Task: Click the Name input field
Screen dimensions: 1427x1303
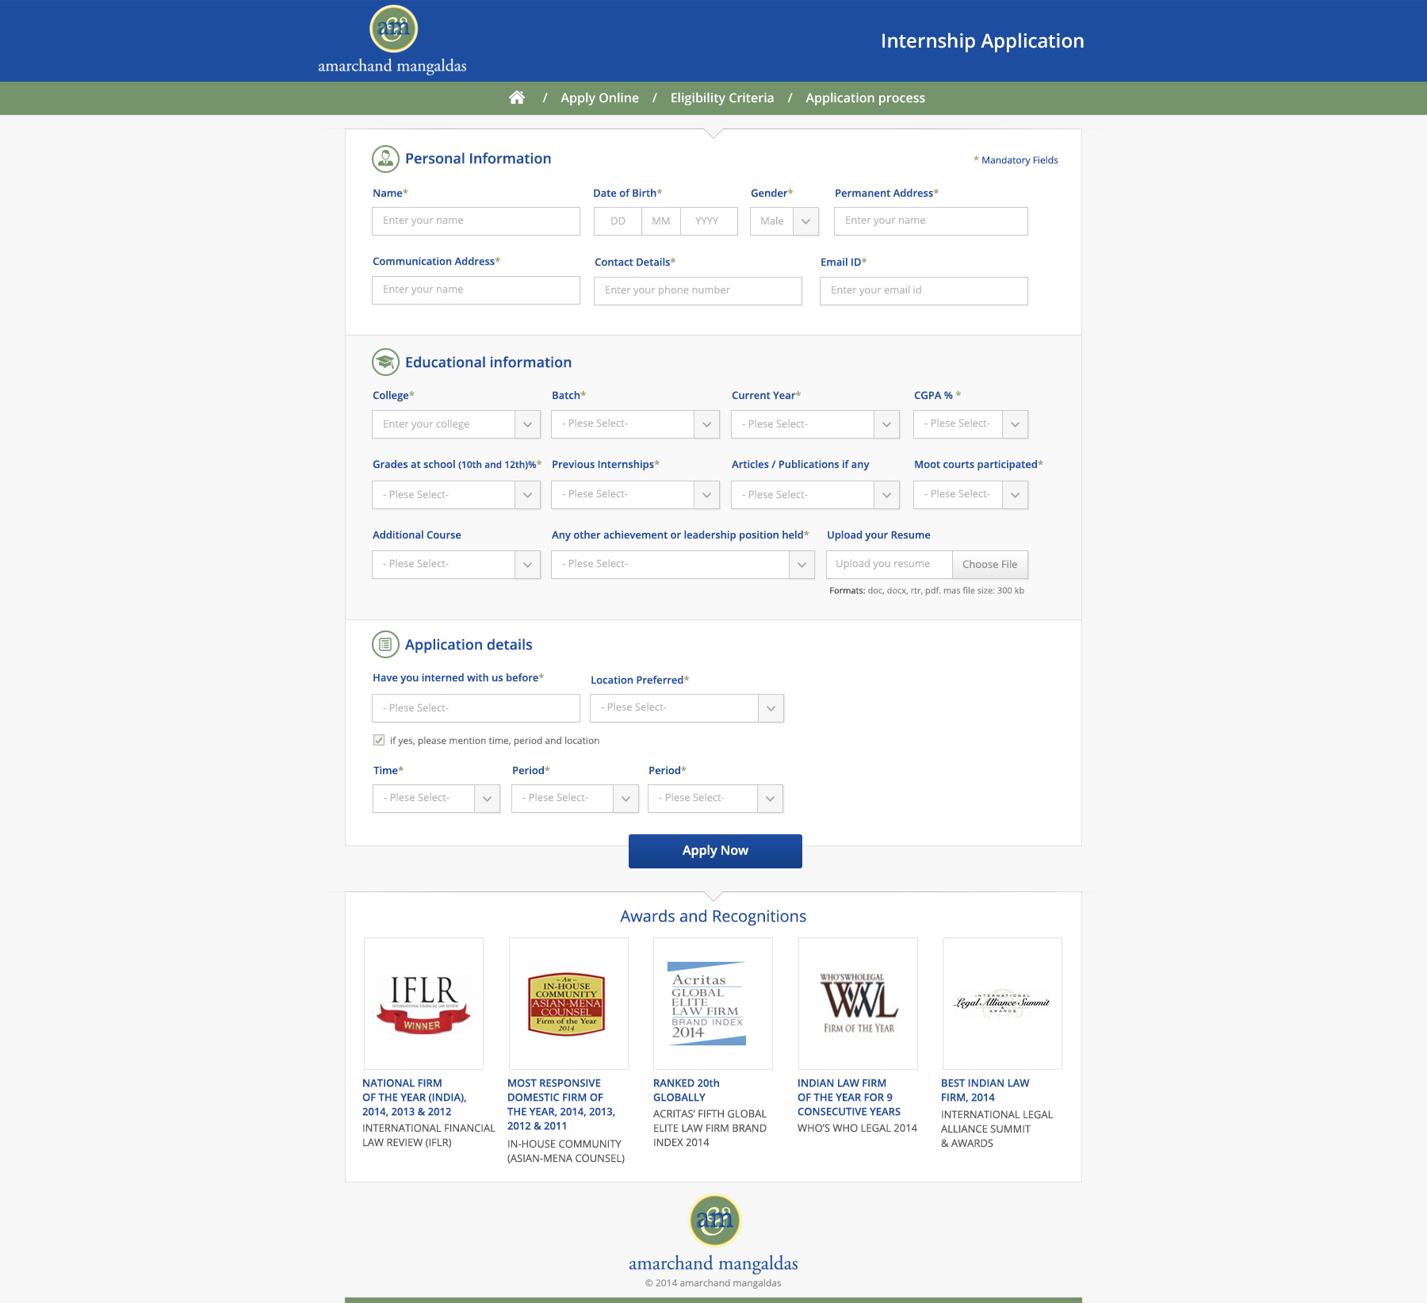Action: [x=476, y=221]
